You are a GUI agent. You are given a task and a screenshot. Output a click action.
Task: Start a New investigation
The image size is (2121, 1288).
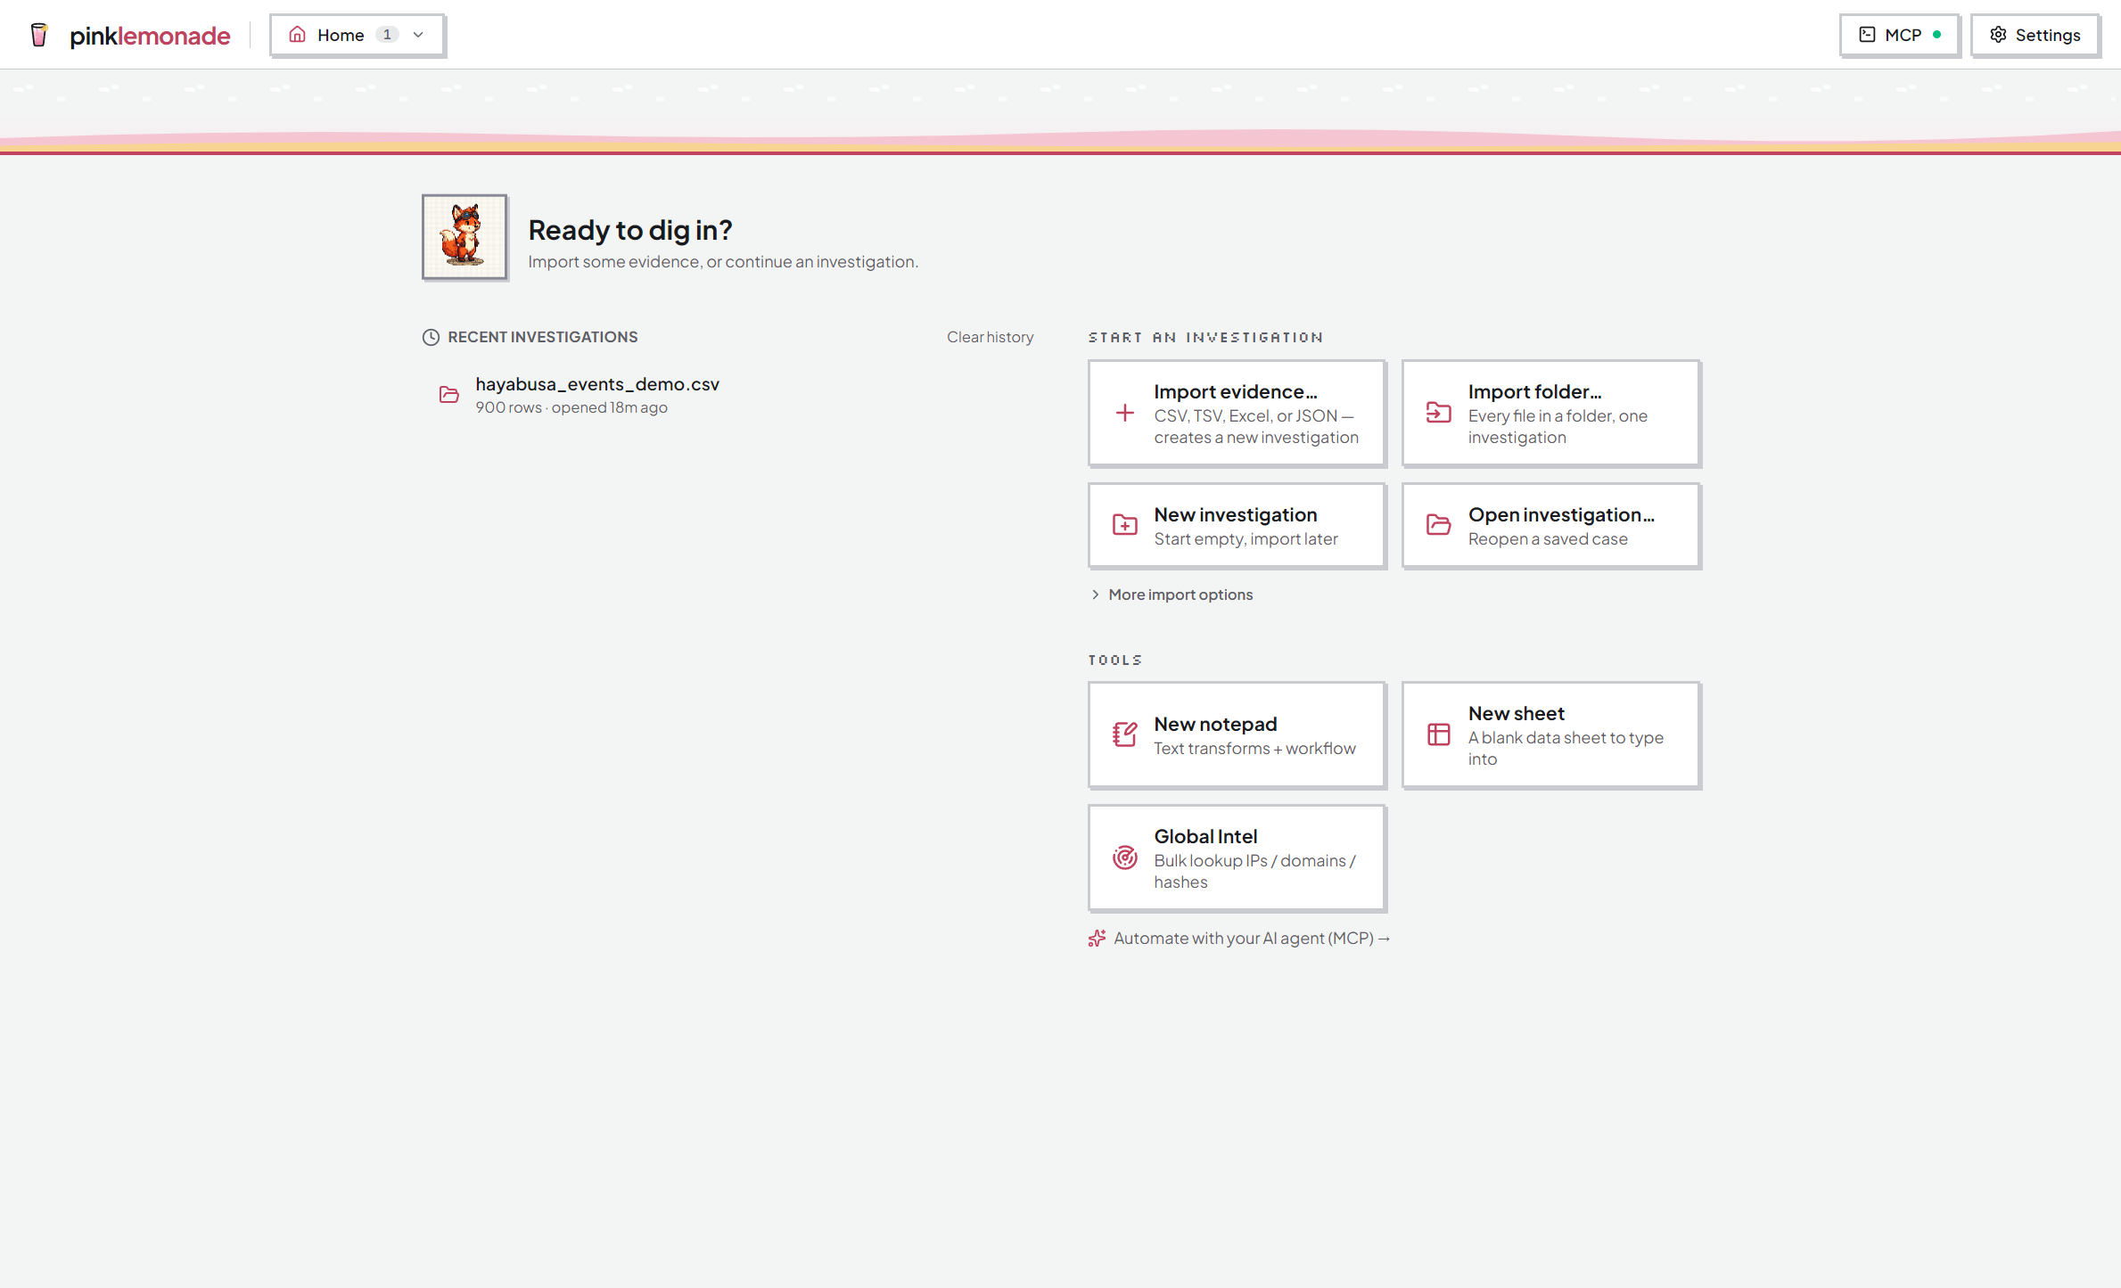coord(1237,525)
